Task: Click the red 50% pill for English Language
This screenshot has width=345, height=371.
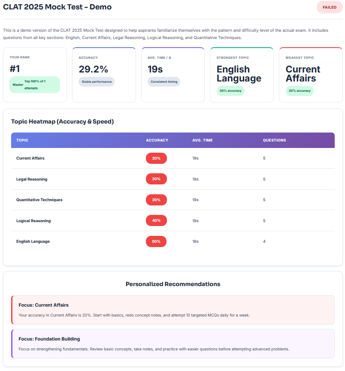Action: [156, 241]
